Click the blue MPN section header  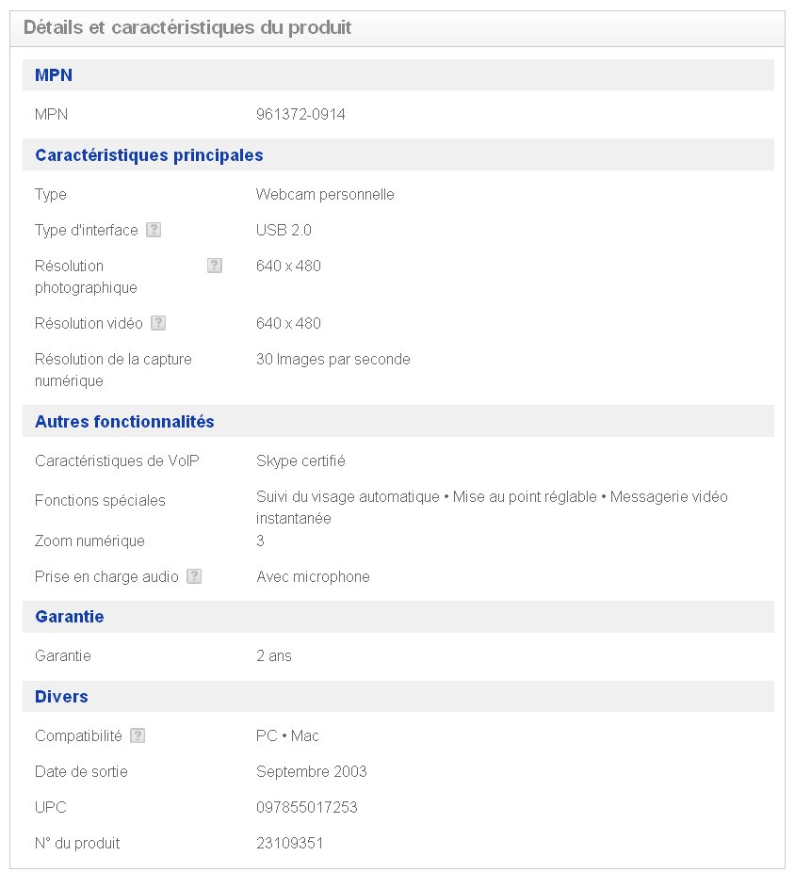coord(54,75)
